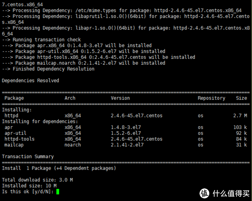Screen dimensions: 252x201
Task: Click 'Package mailcap.noarch' will be installed line
Action: click(84, 63)
